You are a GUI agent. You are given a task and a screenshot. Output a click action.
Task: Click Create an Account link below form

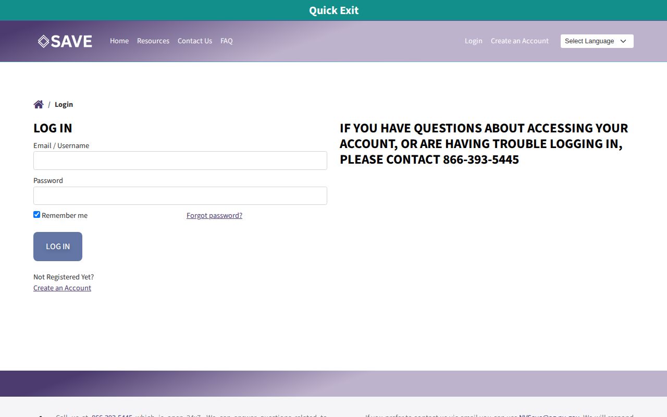click(x=62, y=288)
